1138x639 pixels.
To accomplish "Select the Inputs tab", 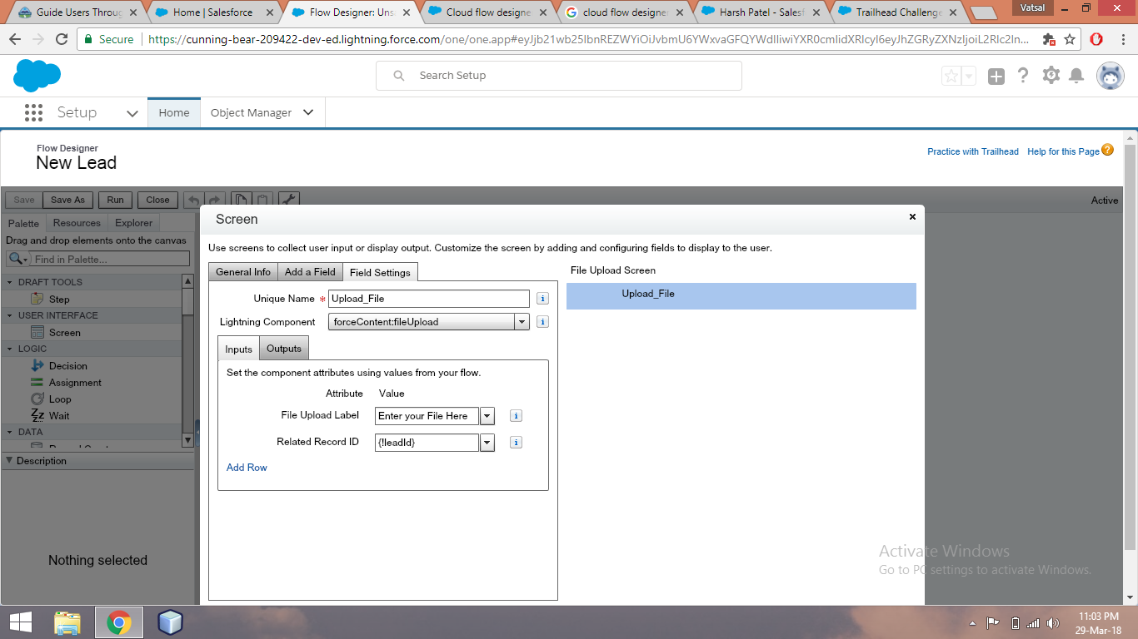I will tap(239, 349).
